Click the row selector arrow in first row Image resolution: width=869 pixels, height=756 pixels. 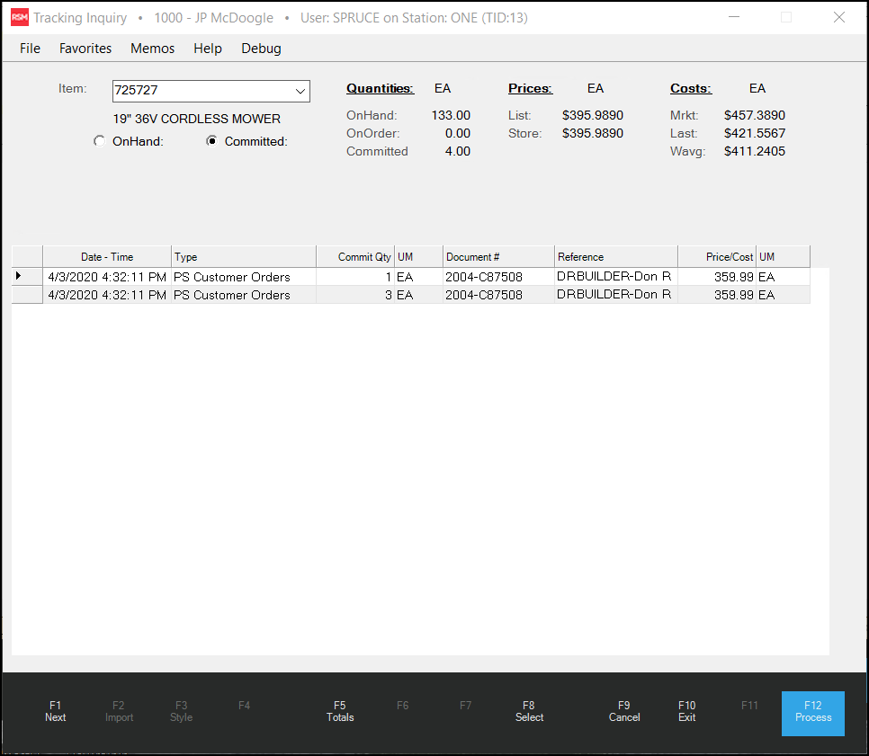click(19, 276)
